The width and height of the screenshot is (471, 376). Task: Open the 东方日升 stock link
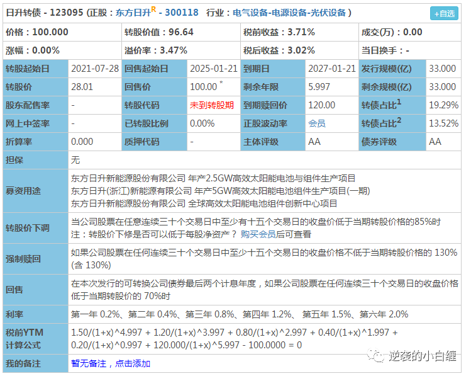pyautogui.click(x=133, y=13)
